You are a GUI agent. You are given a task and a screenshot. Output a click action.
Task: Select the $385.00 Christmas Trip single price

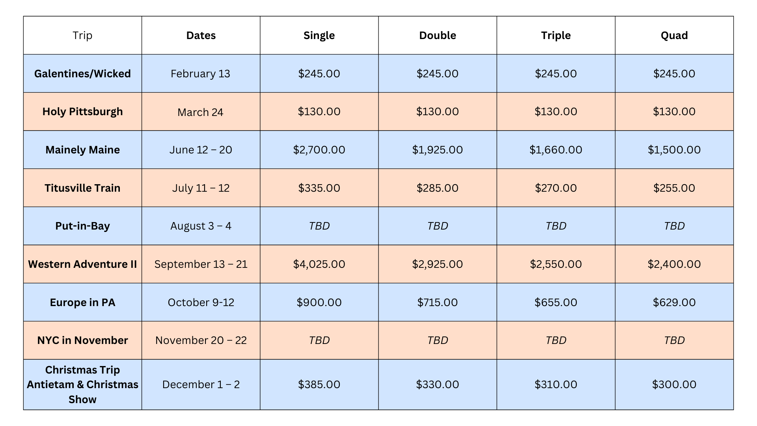[319, 385]
